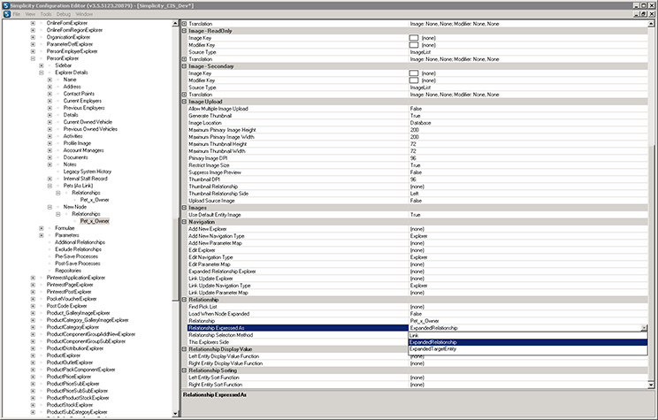The height and width of the screenshot is (420, 658).
Task: Collapse the Explorer Details node
Action: [41, 73]
